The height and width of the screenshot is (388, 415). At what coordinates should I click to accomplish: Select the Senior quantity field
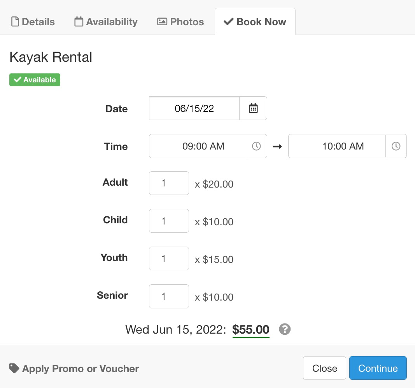tap(169, 296)
